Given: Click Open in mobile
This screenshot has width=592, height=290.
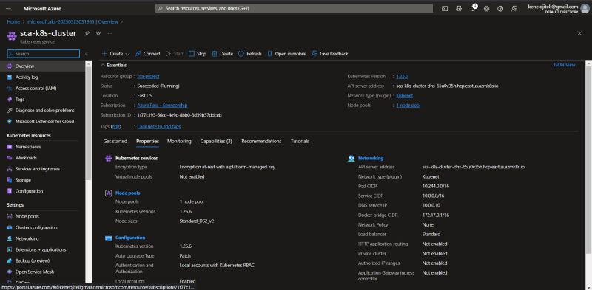Looking at the screenshot, I should tap(286, 54).
